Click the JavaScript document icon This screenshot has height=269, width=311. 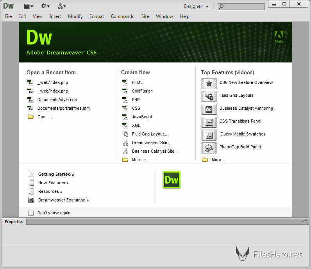coord(125,117)
